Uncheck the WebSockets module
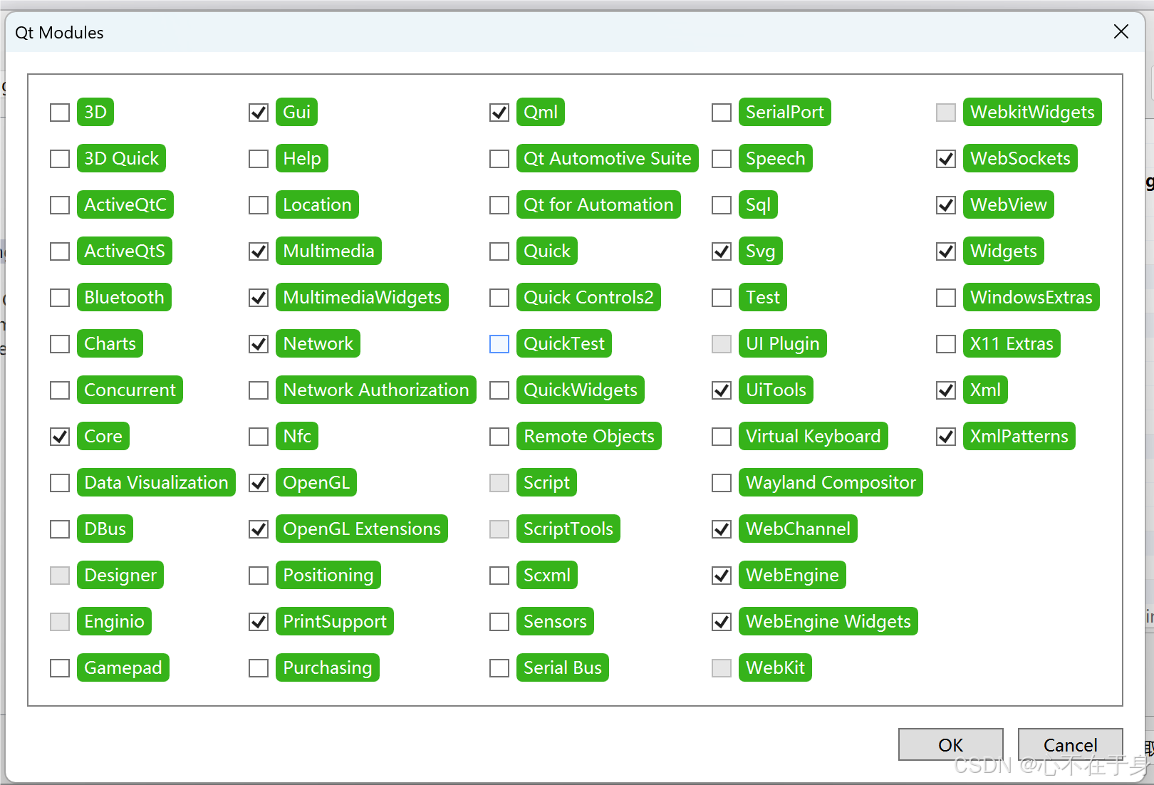This screenshot has width=1154, height=785. coord(946,159)
